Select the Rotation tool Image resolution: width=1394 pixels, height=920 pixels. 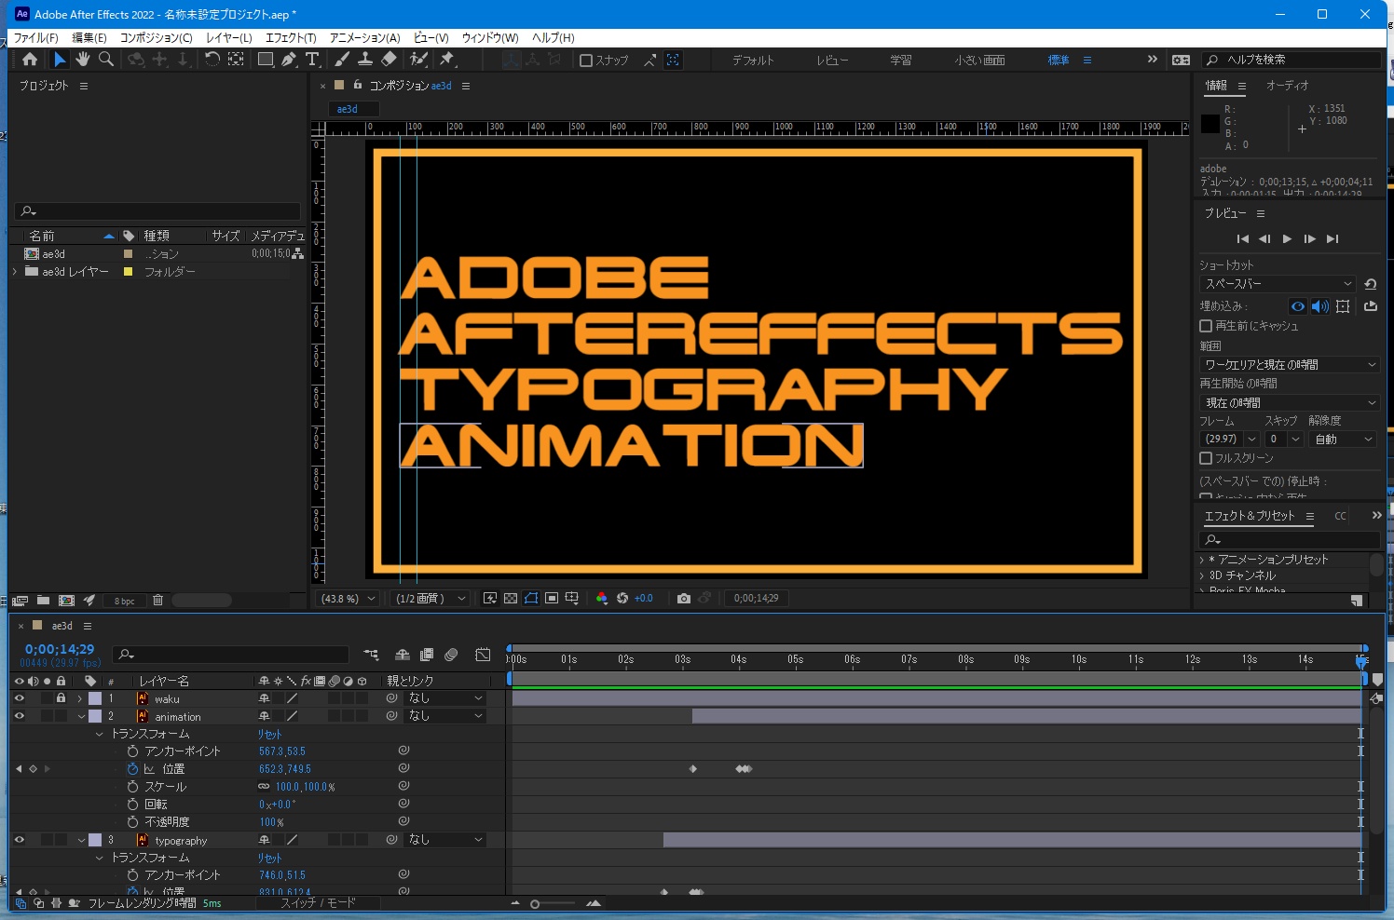212,60
